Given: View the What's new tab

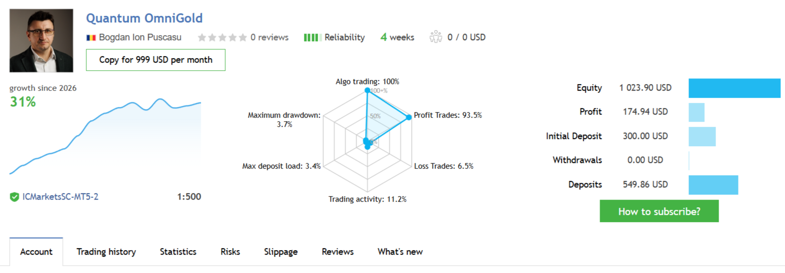Looking at the screenshot, I should [x=400, y=252].
